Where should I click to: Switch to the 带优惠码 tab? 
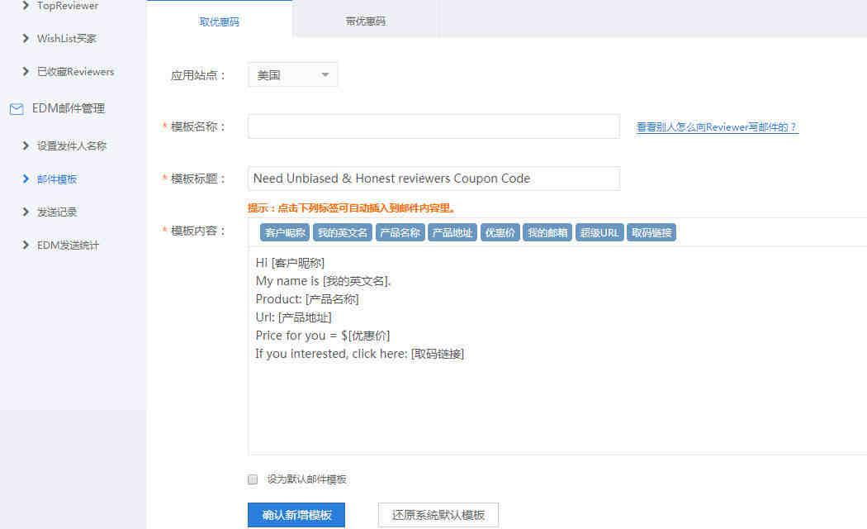click(x=365, y=21)
